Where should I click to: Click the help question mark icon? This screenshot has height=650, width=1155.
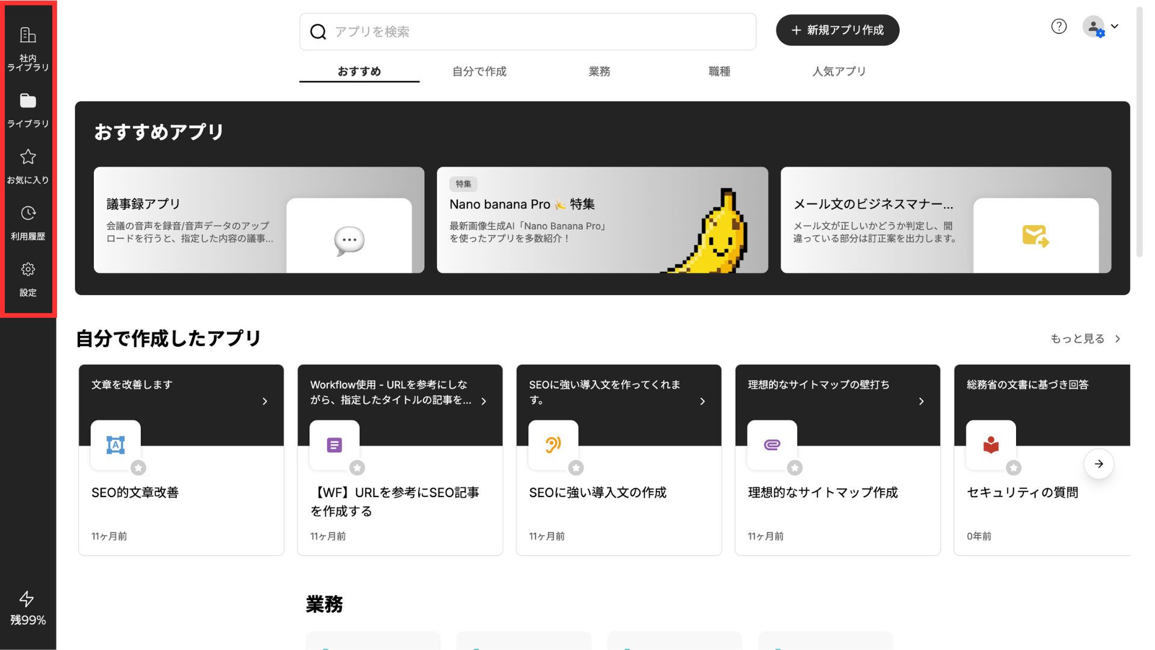1059,26
